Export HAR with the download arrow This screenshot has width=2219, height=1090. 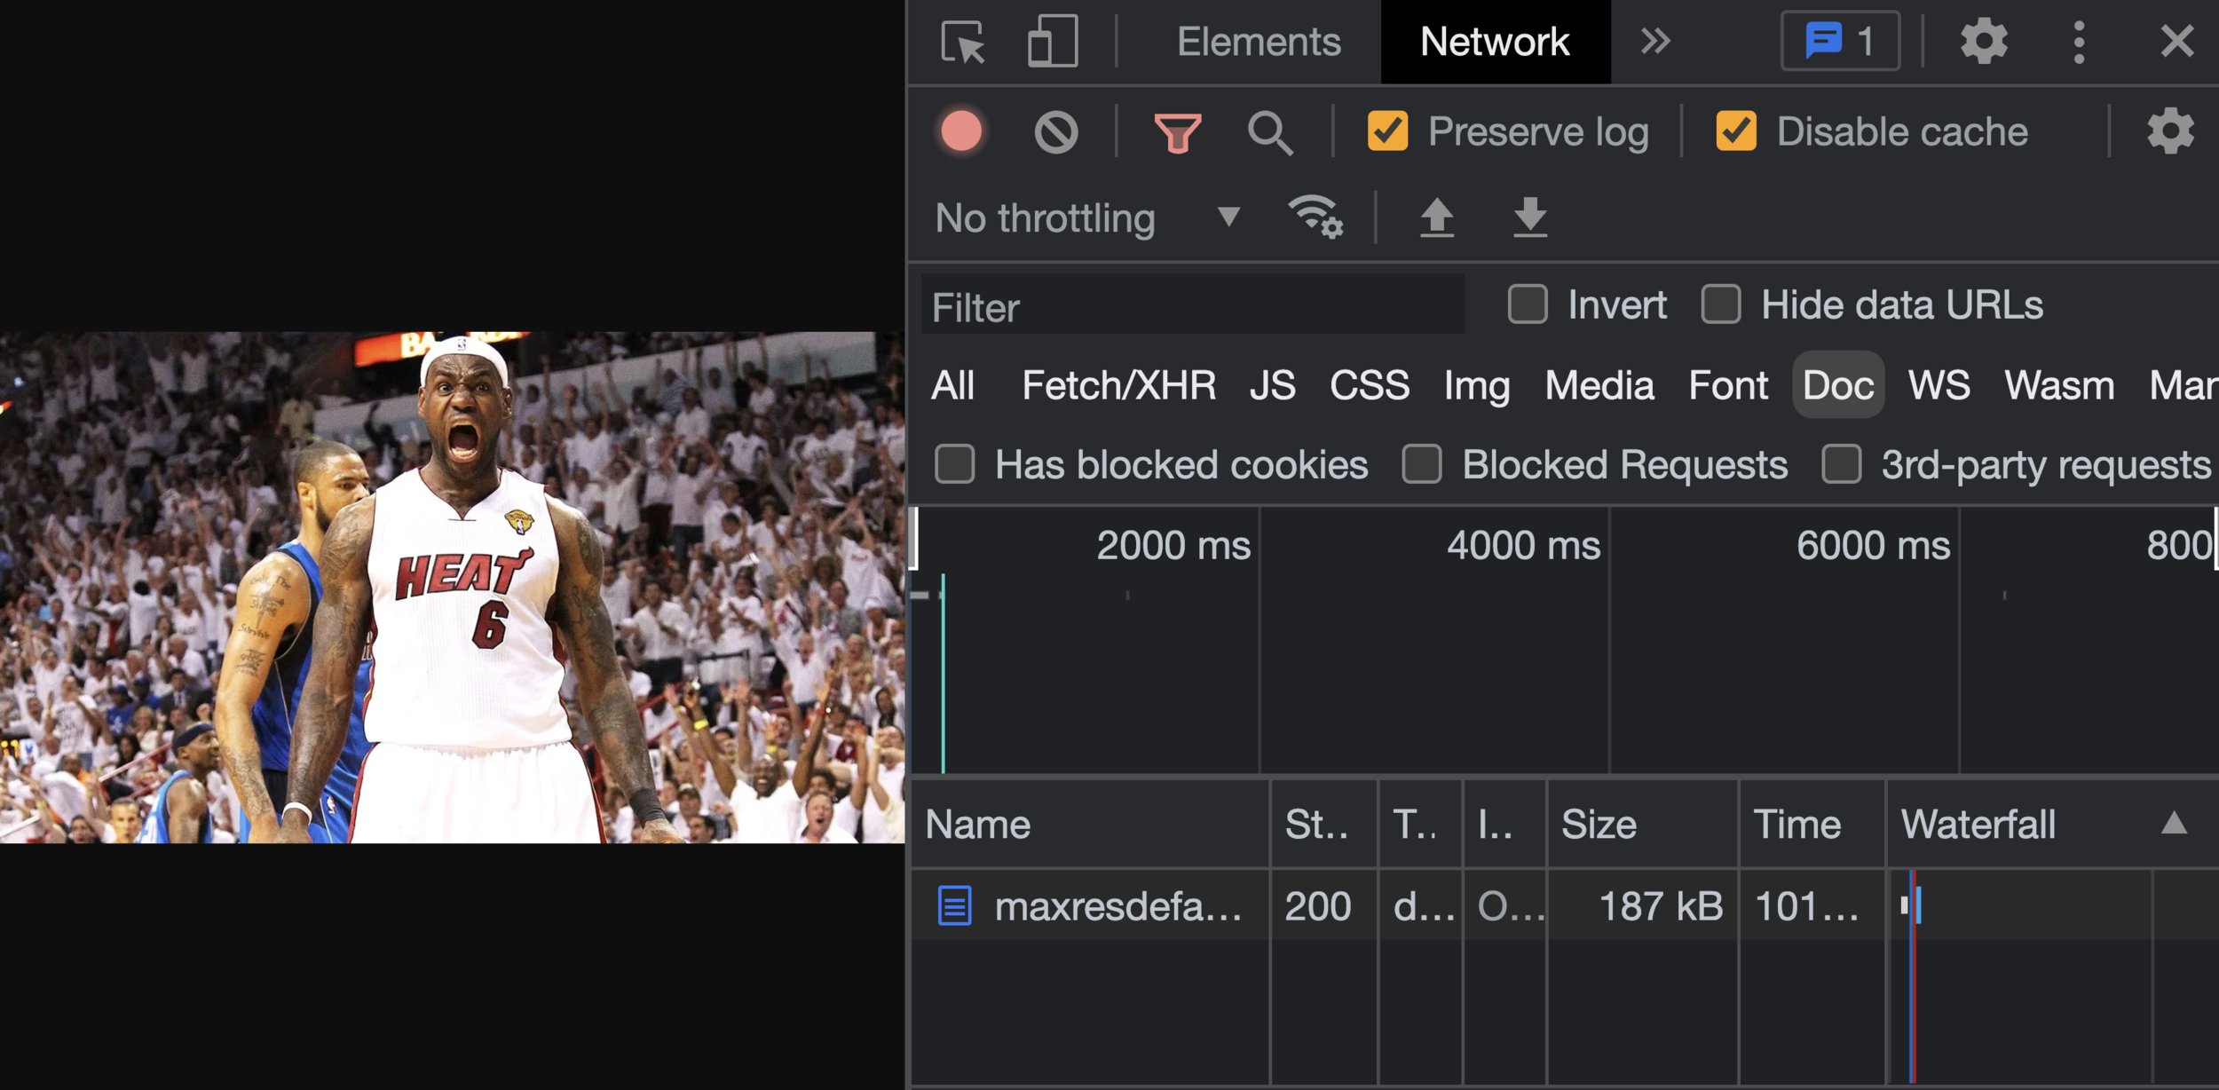click(1529, 217)
